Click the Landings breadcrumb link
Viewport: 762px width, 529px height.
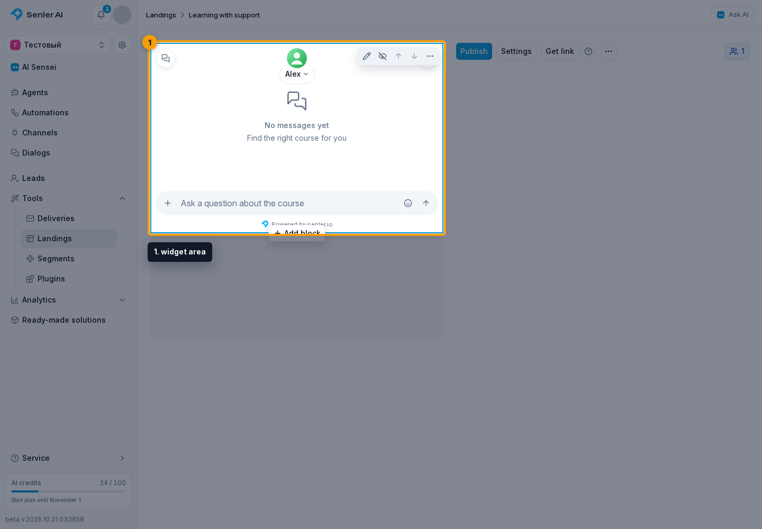pyautogui.click(x=161, y=15)
